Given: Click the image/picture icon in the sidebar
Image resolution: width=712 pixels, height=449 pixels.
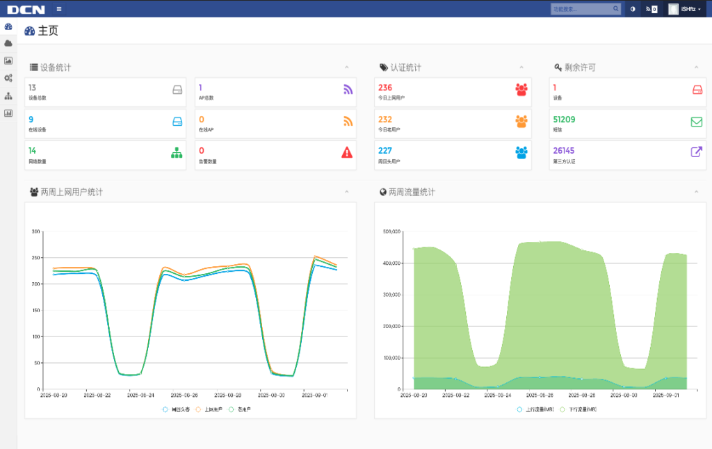Looking at the screenshot, I should tap(8, 60).
